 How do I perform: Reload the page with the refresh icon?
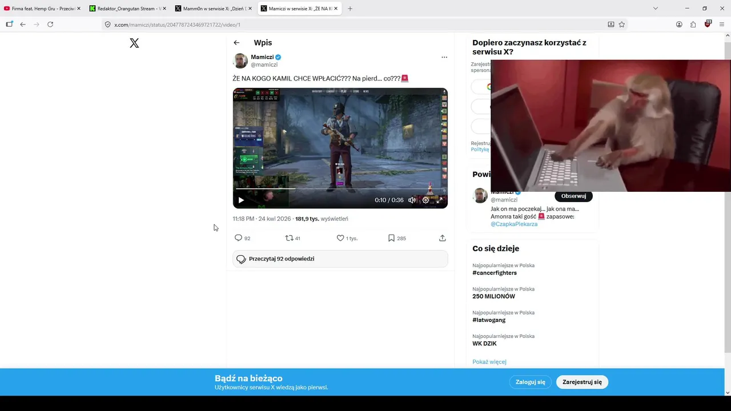click(x=50, y=25)
